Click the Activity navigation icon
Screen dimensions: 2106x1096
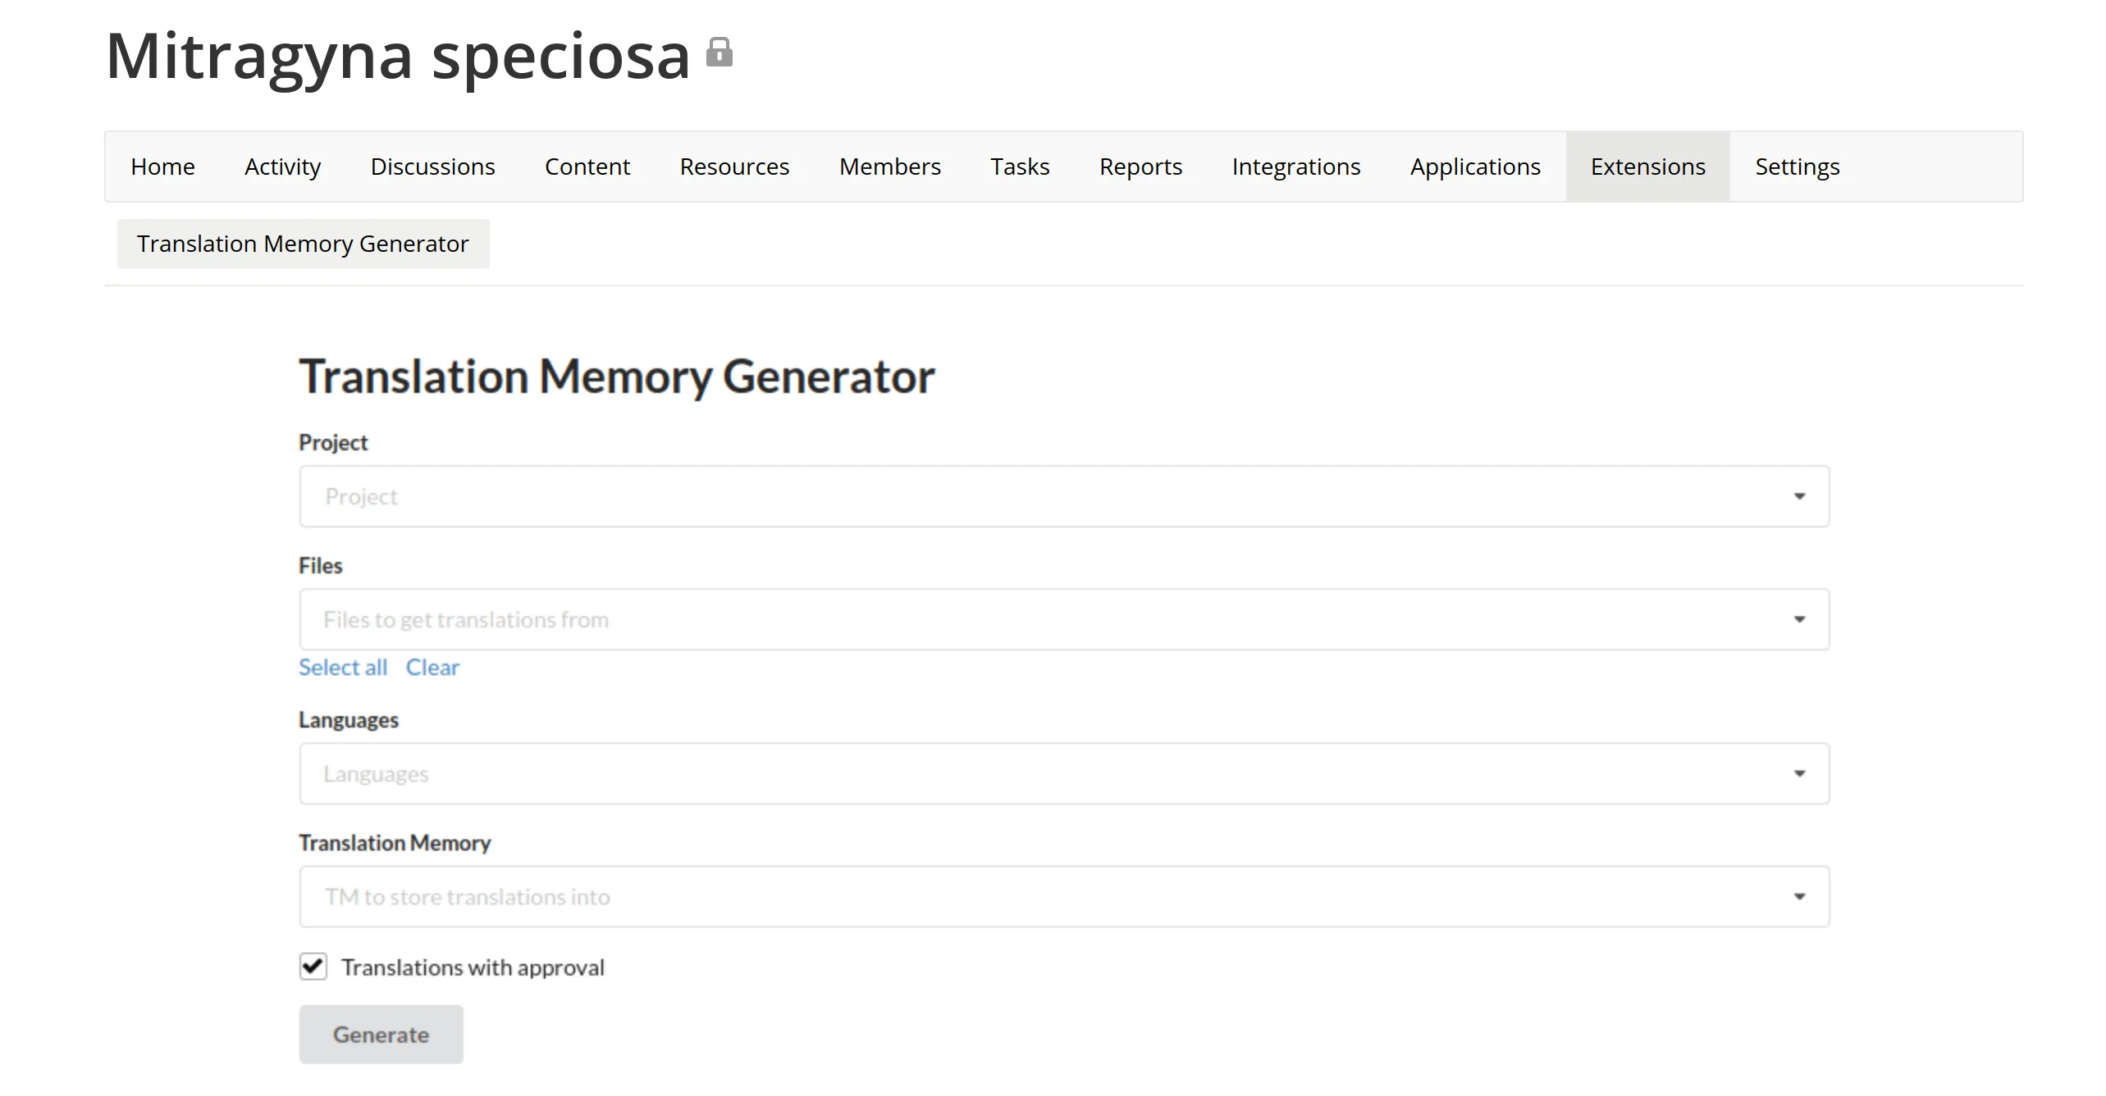(x=283, y=166)
